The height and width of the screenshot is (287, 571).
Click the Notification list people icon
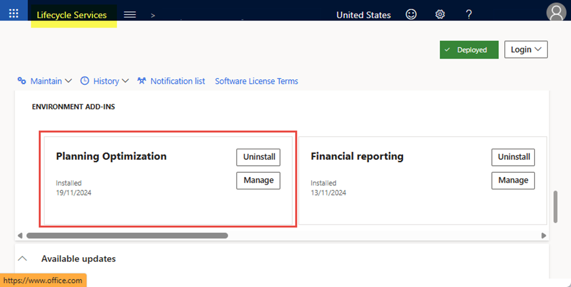142,81
